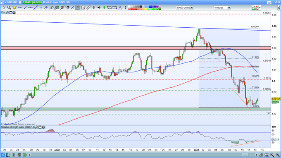Pick the white color swatch
Screen dimensions: 281x158
pyautogui.click(x=129, y=7)
